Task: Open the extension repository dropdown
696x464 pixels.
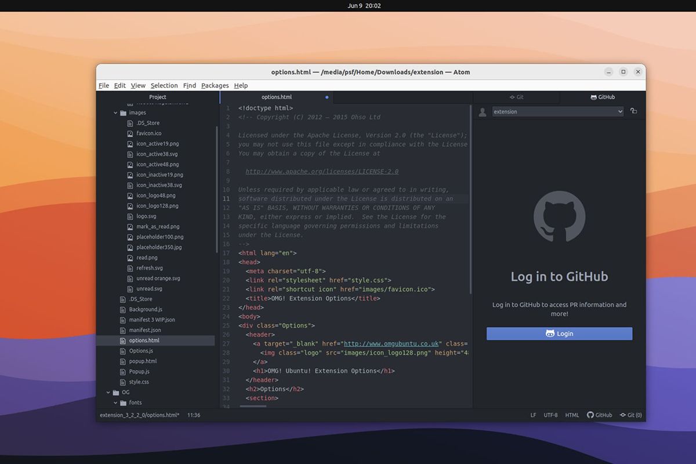Action: [x=558, y=111]
